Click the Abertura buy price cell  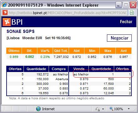click(x=62, y=79)
